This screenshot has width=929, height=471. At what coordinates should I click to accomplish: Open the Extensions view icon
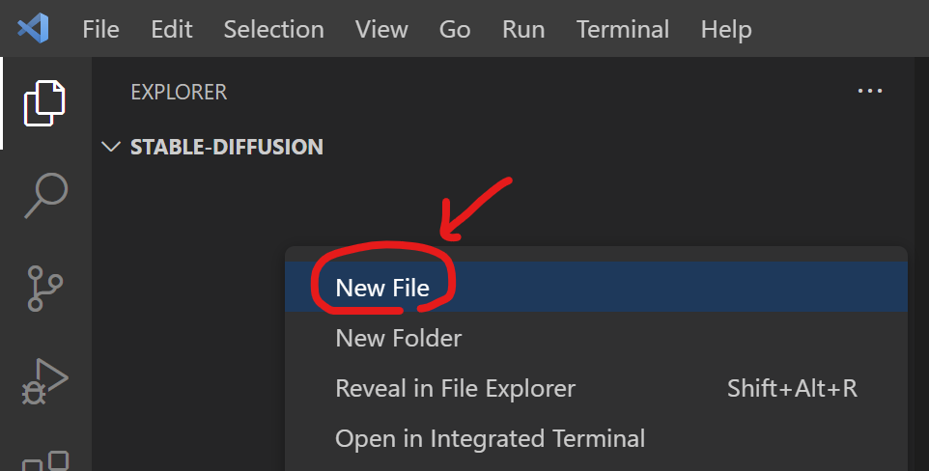click(x=46, y=458)
